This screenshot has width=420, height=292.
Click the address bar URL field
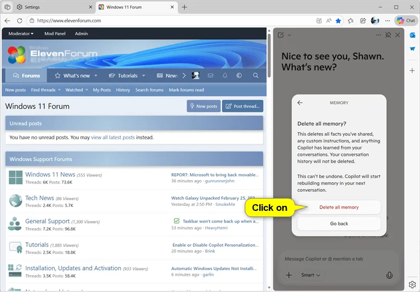click(171, 21)
